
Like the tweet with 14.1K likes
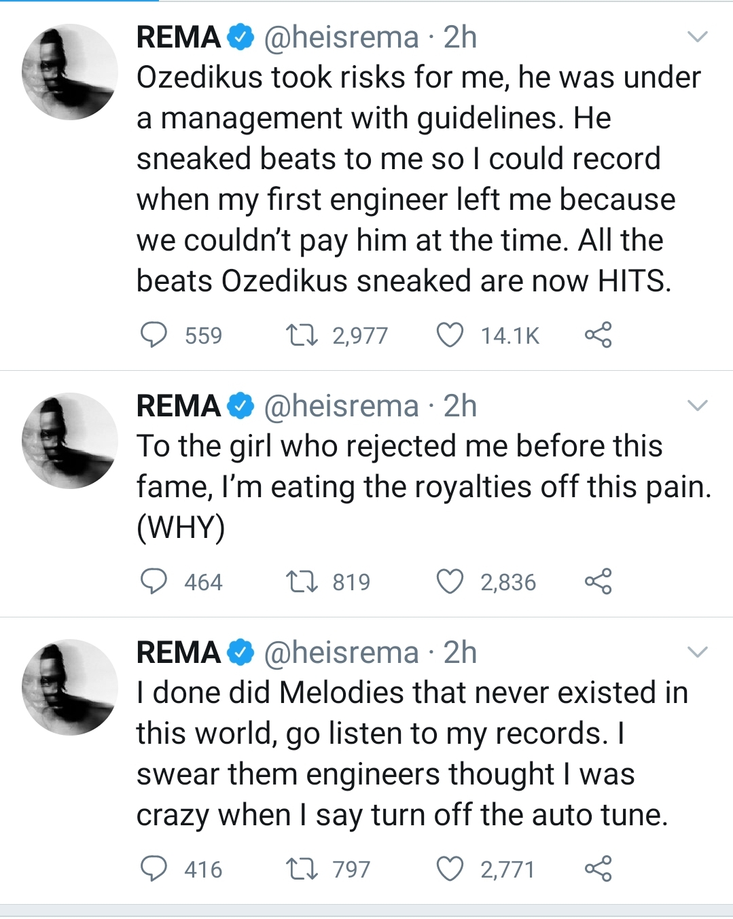tap(450, 335)
